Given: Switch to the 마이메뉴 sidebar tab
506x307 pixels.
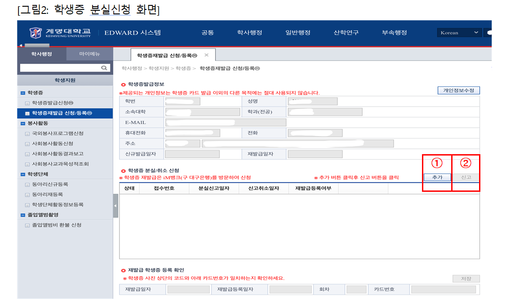Looking at the screenshot, I should click(89, 54).
